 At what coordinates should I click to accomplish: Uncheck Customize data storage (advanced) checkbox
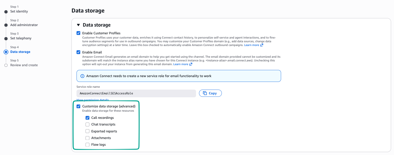coord(78,106)
